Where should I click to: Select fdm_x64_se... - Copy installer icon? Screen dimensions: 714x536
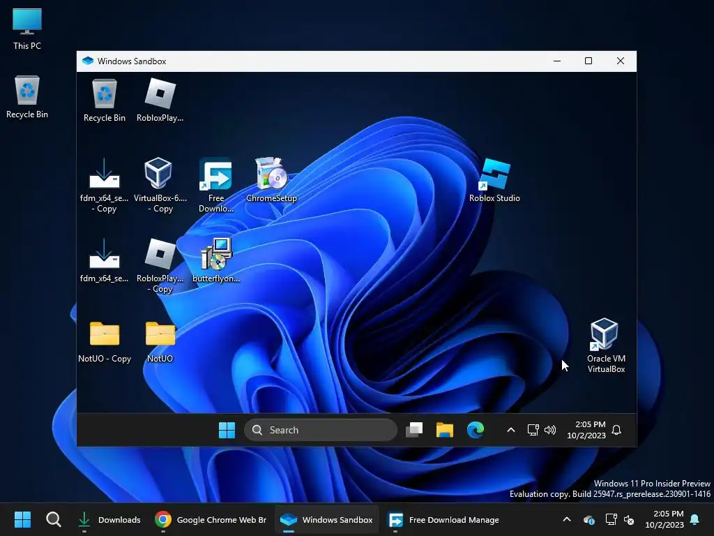point(105,174)
